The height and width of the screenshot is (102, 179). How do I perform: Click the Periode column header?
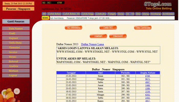tap(125, 73)
